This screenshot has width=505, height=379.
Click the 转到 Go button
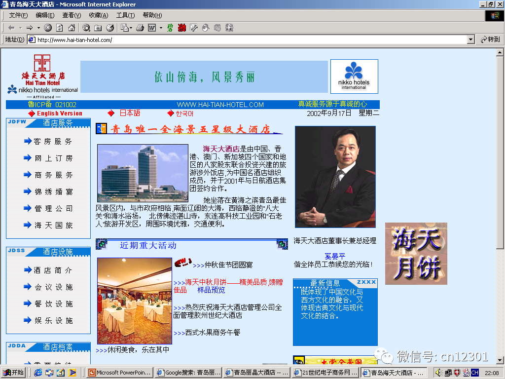pos(490,39)
